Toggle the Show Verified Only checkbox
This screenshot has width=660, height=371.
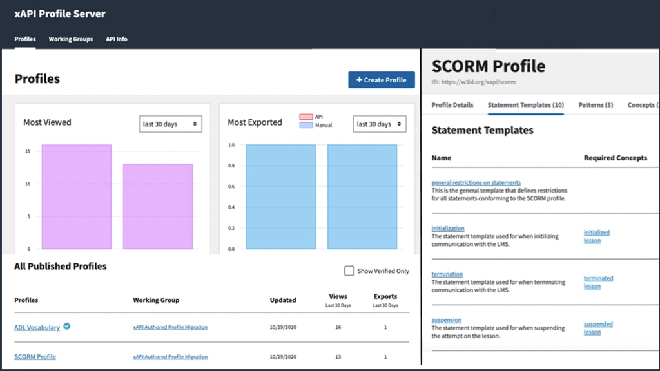349,271
